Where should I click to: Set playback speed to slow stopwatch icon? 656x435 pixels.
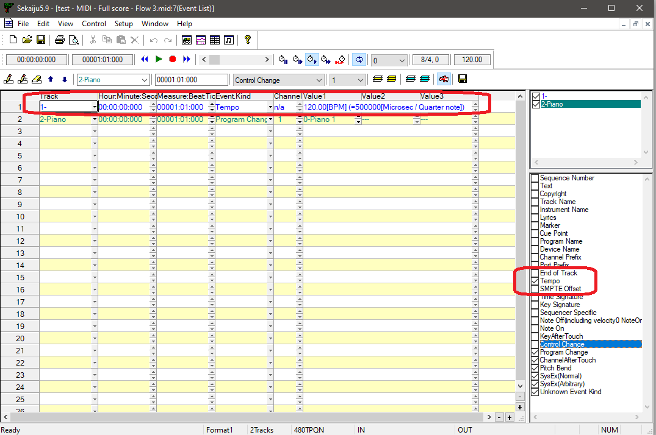[297, 59]
